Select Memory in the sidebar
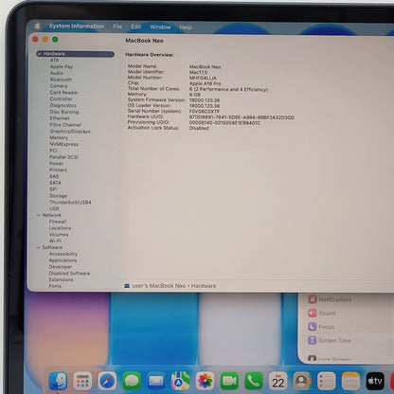Image resolution: width=394 pixels, height=394 pixels. [x=59, y=137]
